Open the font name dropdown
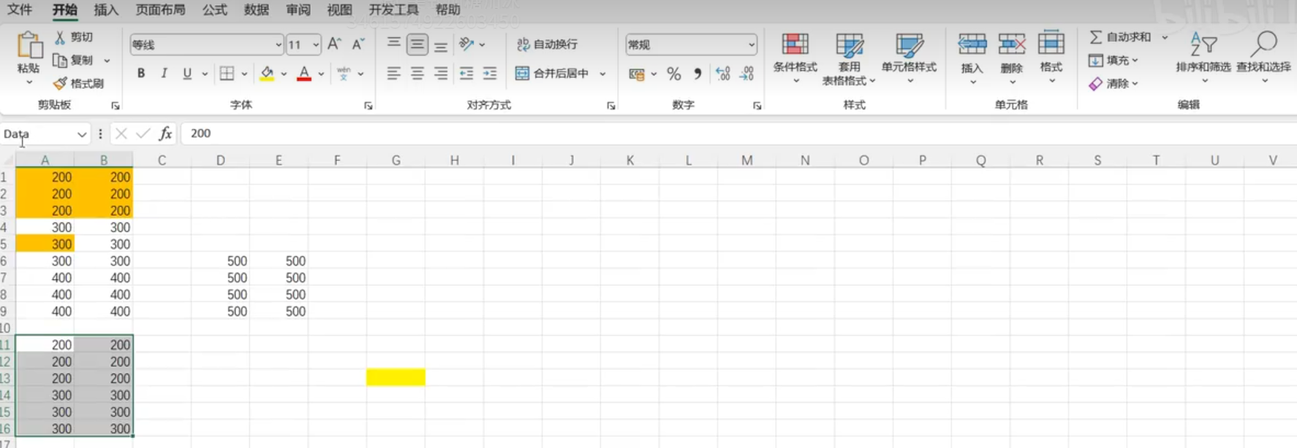 (x=279, y=45)
